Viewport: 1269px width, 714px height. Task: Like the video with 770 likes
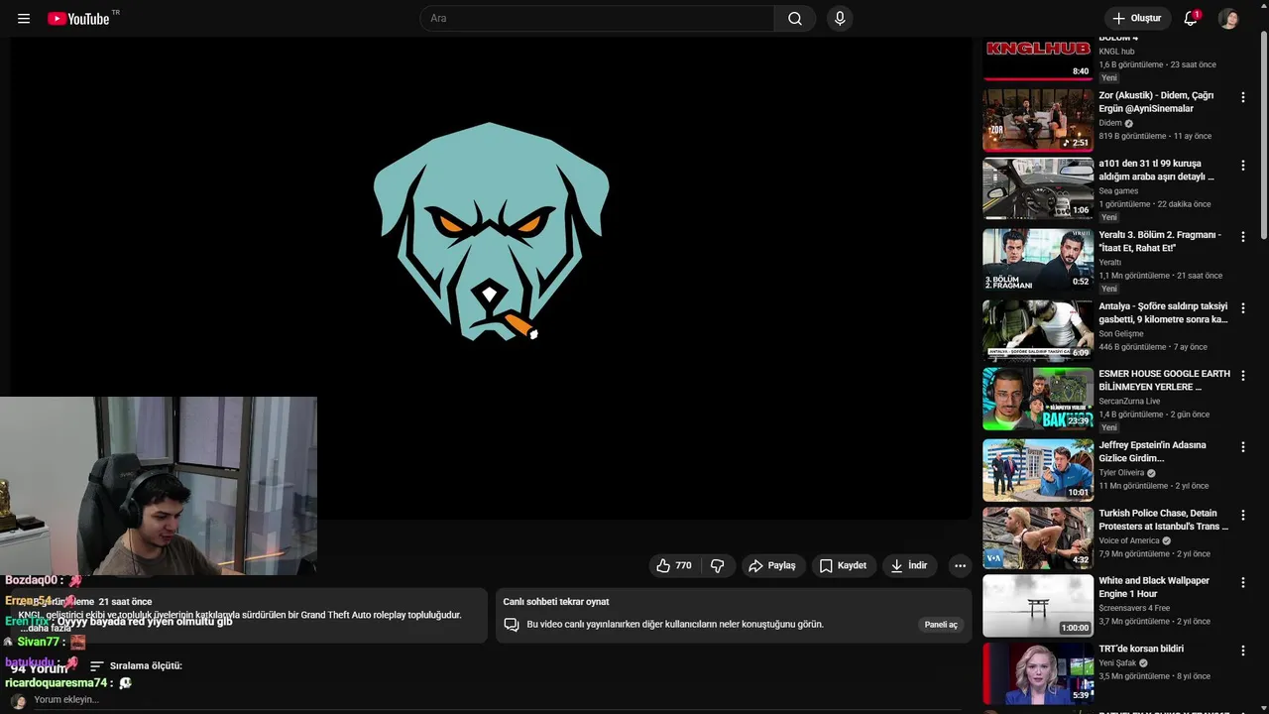click(674, 565)
